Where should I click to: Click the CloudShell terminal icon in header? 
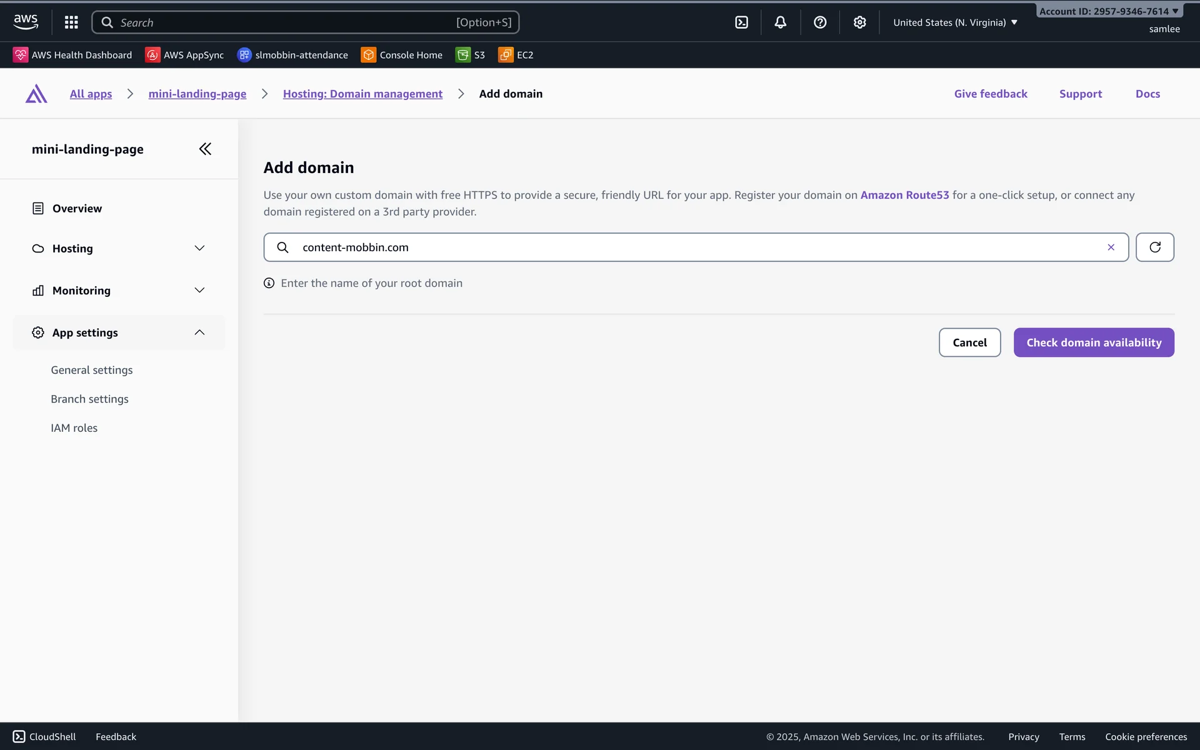pyautogui.click(x=741, y=22)
